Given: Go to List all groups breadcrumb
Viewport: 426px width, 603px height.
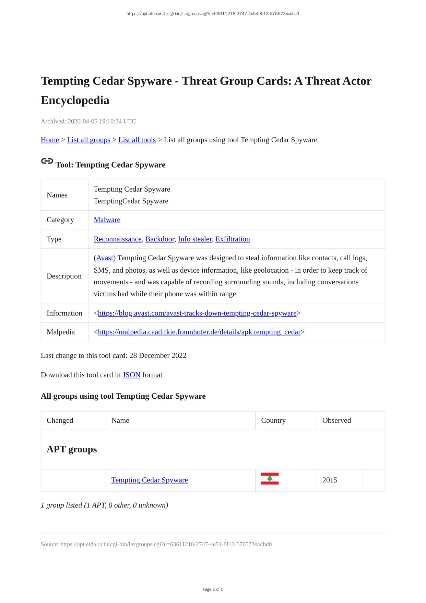Looking at the screenshot, I should 88,140.
